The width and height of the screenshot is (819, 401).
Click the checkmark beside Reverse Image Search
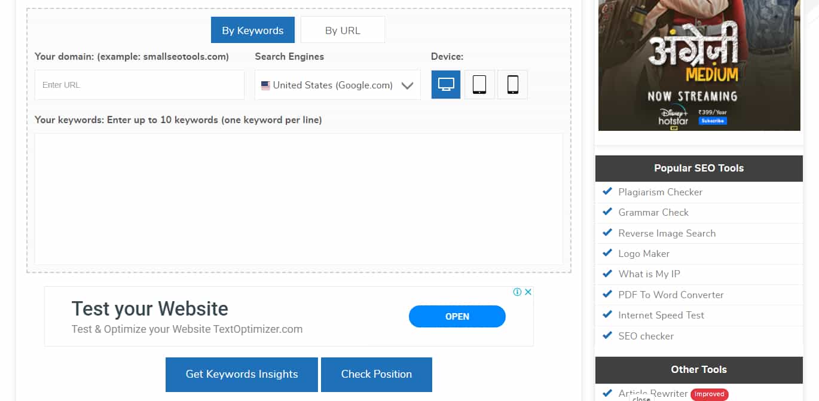click(607, 232)
